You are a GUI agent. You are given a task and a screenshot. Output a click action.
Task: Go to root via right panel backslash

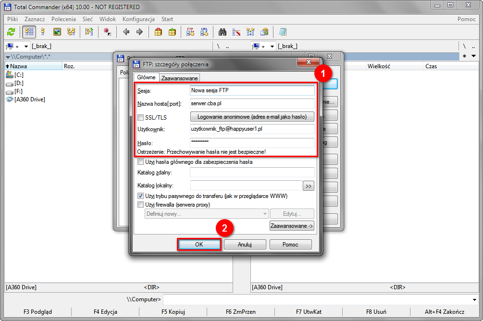click(464, 46)
